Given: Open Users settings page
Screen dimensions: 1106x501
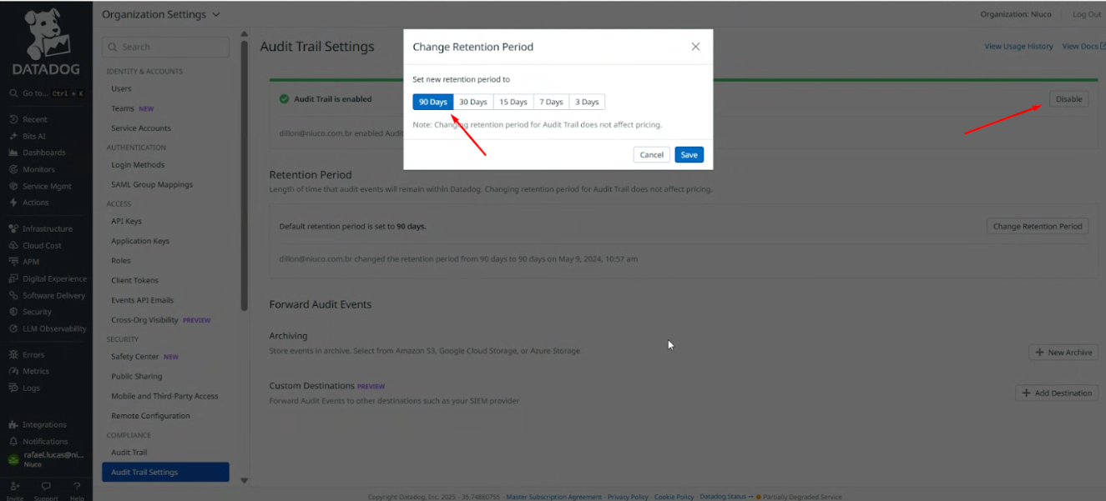Looking at the screenshot, I should [121, 88].
